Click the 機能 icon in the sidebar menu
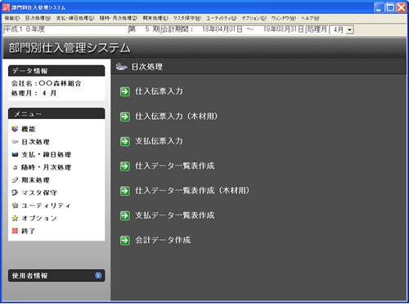This screenshot has width=409, height=305. tap(15, 129)
